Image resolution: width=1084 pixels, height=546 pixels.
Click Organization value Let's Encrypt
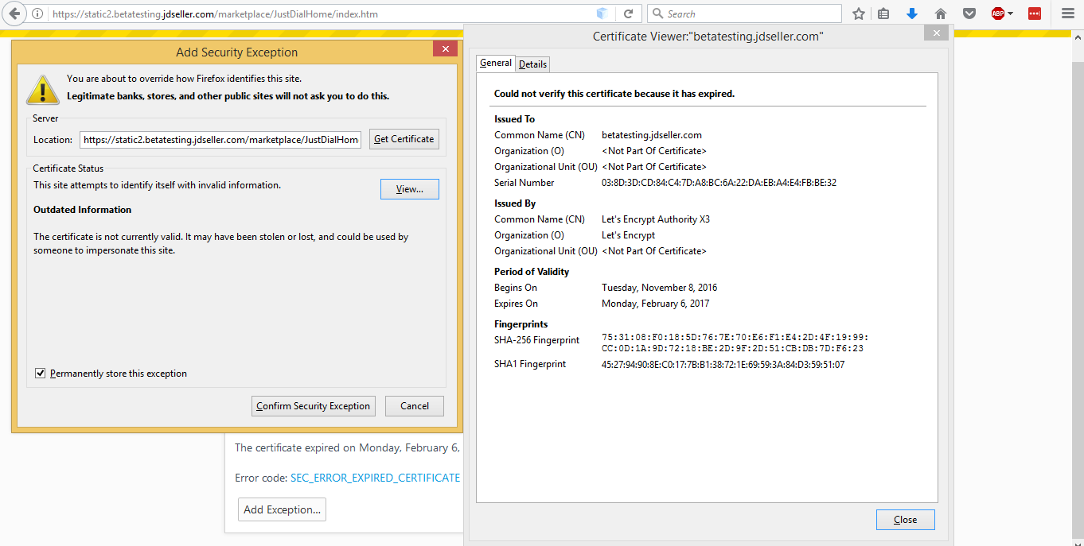pos(628,235)
